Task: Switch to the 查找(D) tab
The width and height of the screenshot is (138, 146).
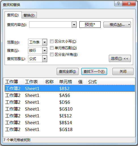Action: [x=13, y=15]
